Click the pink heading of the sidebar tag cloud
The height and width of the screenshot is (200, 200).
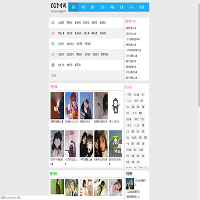(129, 87)
